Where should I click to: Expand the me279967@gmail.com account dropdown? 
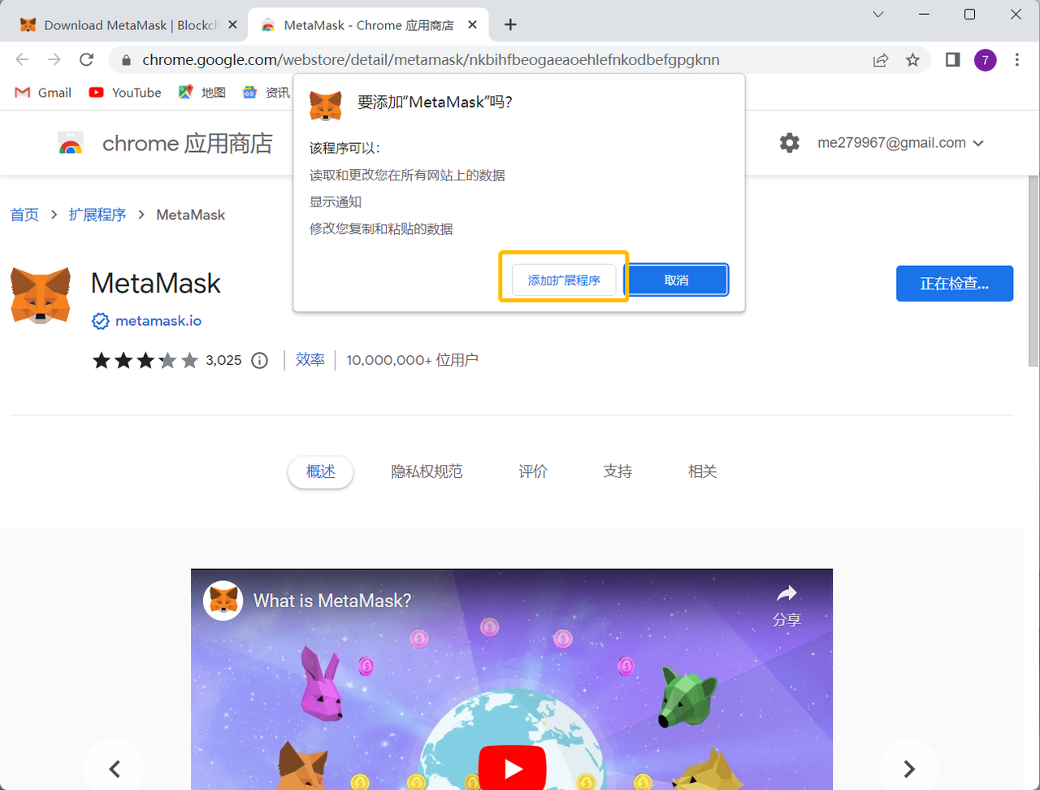pyautogui.click(x=900, y=143)
